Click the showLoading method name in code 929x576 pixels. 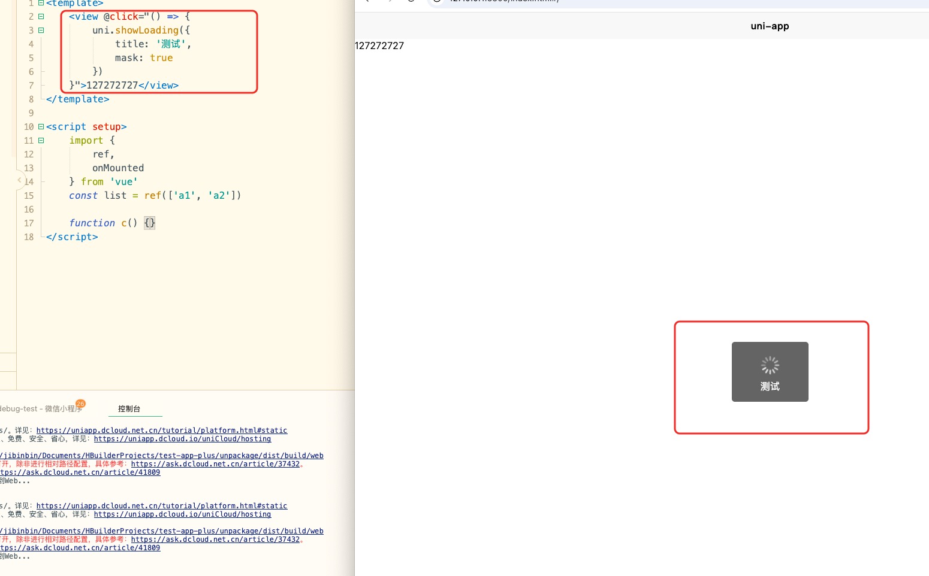pyautogui.click(x=147, y=30)
